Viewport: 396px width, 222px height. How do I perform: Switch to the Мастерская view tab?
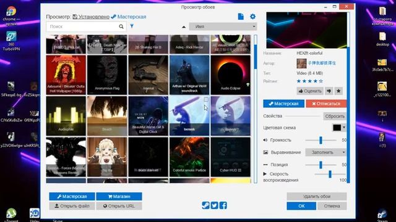129,17
